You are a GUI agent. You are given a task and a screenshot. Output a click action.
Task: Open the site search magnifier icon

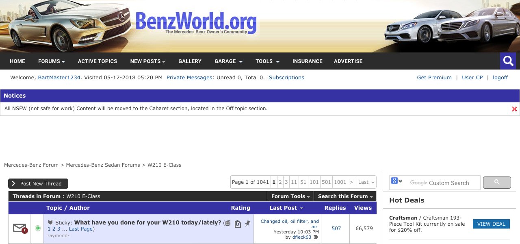click(x=508, y=61)
